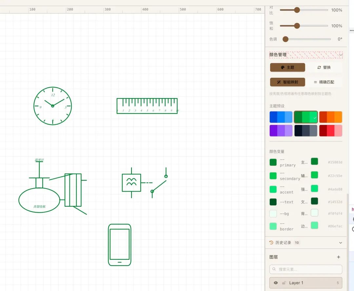
Task: Apply the purple theme preset
Action: click(x=281, y=131)
